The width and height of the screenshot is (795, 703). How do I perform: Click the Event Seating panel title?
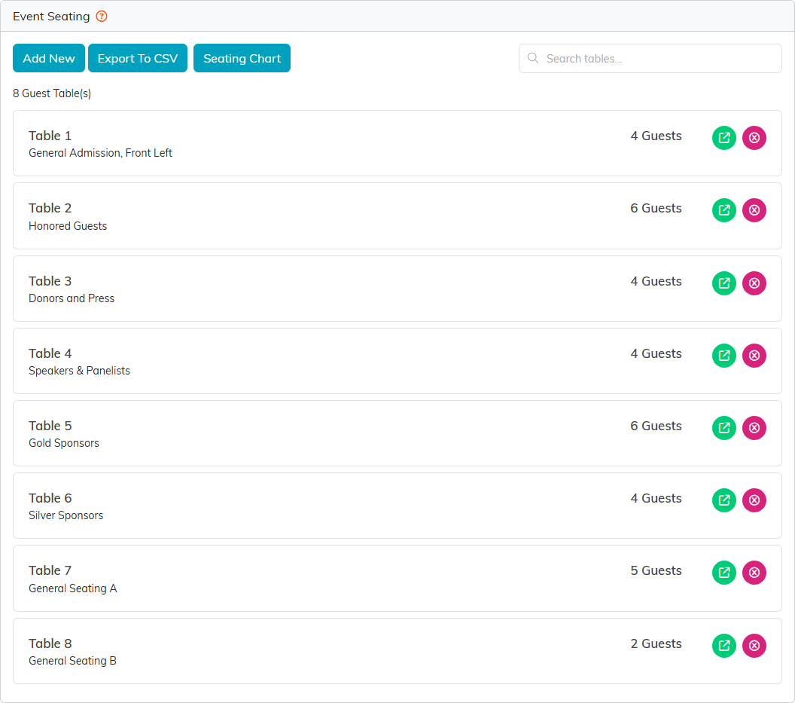(x=51, y=17)
